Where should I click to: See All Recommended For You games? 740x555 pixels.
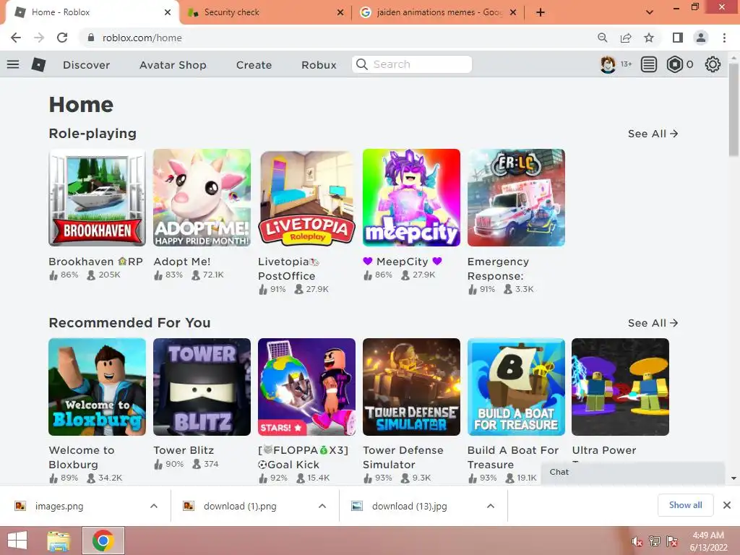(x=653, y=323)
